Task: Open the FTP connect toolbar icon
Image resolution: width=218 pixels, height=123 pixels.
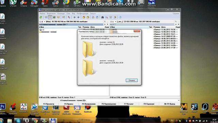Action: pyautogui.click(x=93, y=17)
